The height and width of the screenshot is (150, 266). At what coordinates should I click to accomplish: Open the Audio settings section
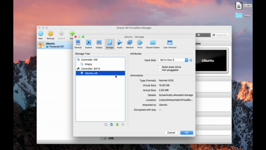pos(120,44)
